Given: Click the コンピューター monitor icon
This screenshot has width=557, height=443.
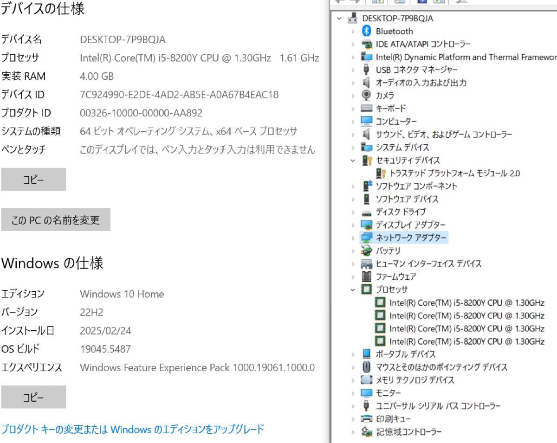Looking at the screenshot, I should 367,122.
